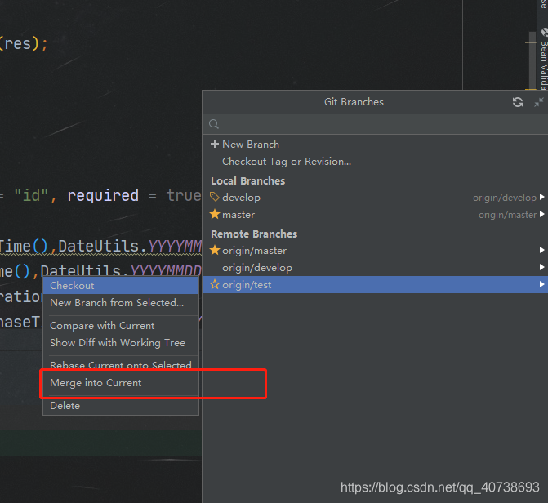Click the origin/develop tracking label
Image resolution: width=548 pixels, height=503 pixels.
point(505,198)
